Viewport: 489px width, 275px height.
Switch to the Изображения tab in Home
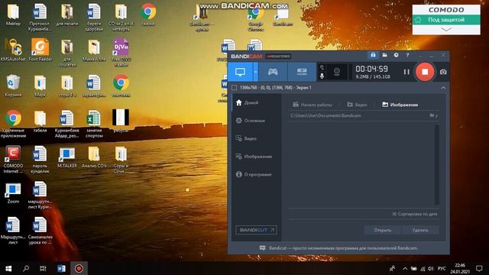(x=400, y=105)
